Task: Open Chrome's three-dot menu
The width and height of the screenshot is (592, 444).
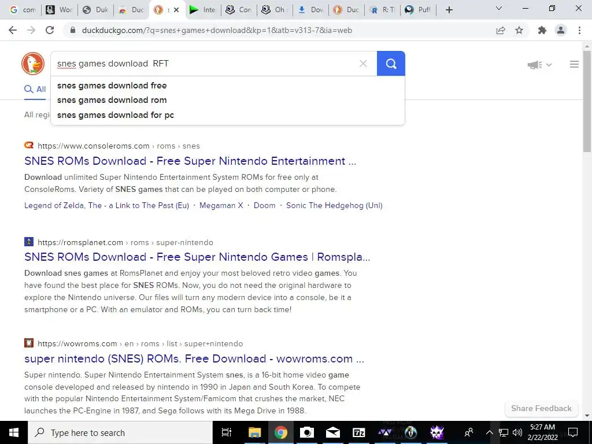Action: coord(579,30)
